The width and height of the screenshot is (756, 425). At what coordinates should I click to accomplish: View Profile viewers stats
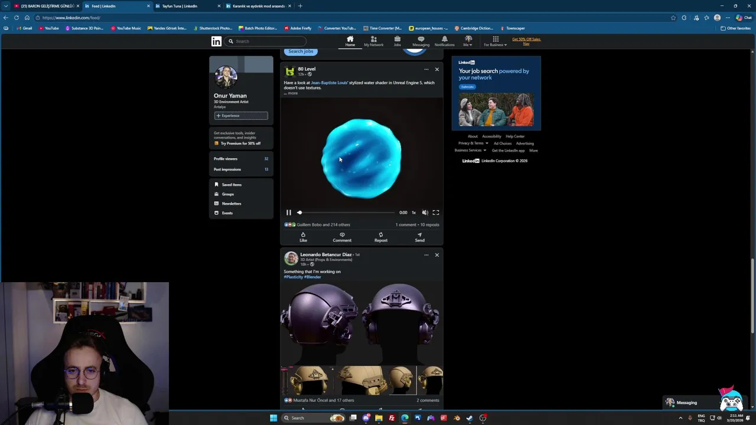click(x=241, y=159)
